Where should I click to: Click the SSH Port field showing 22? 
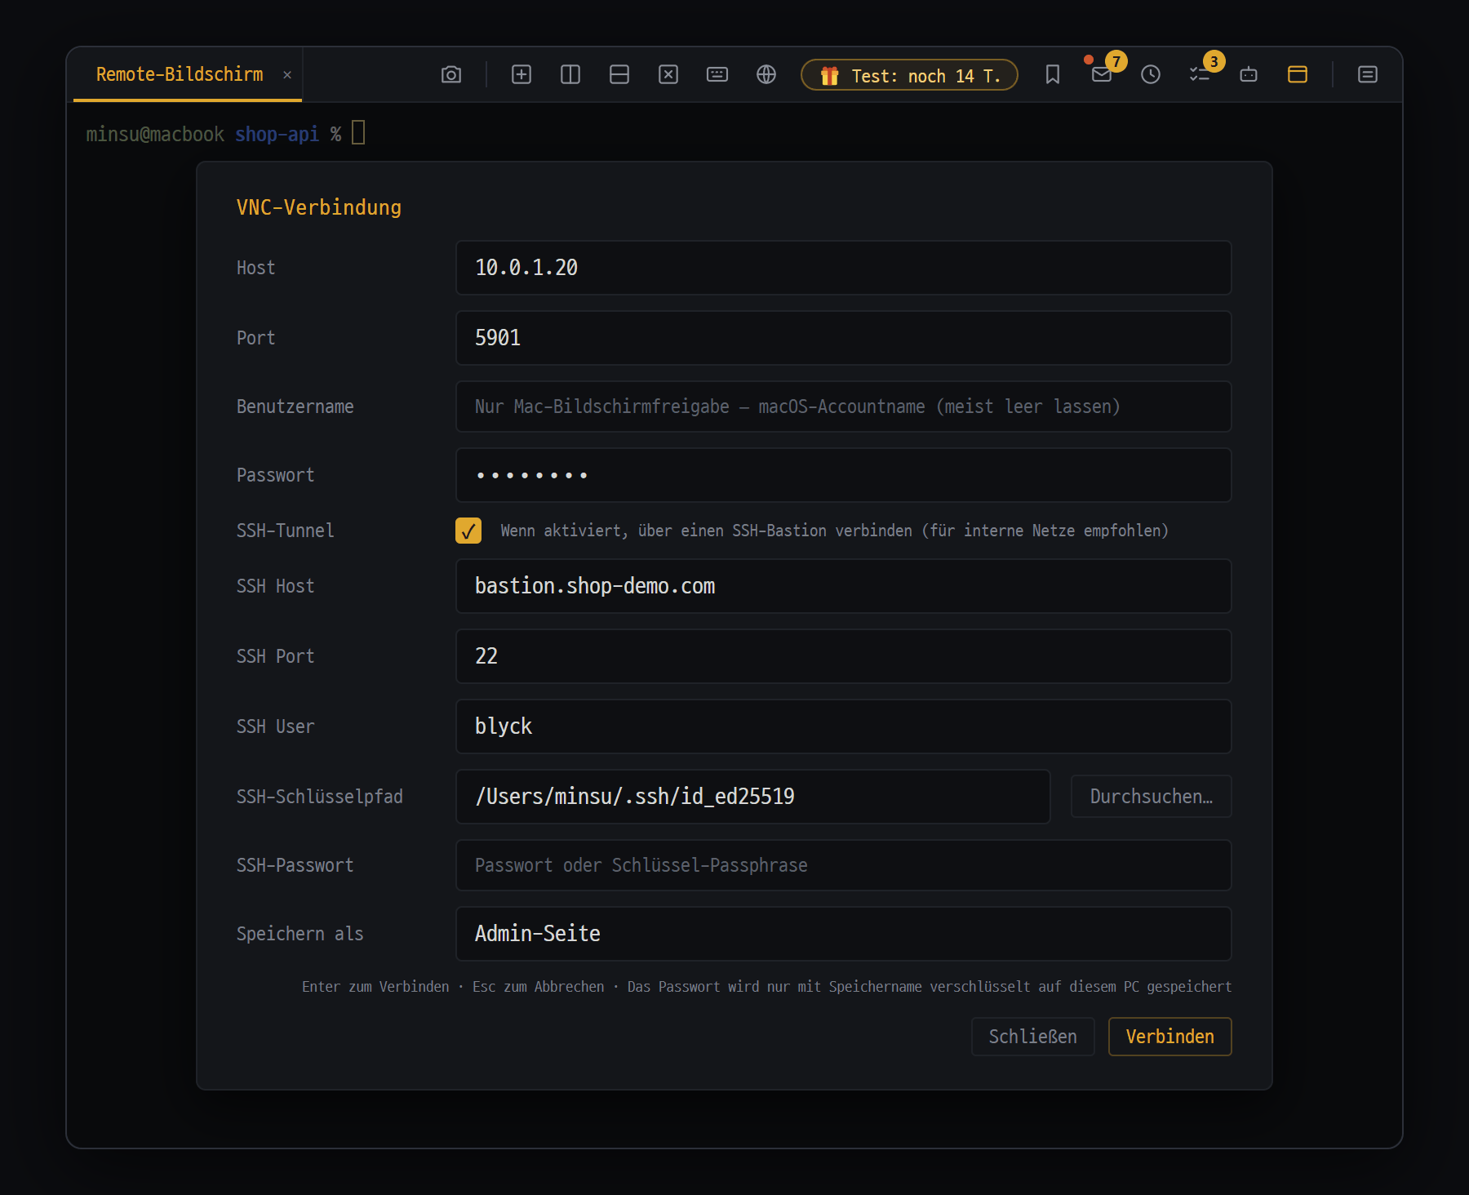pos(843,656)
